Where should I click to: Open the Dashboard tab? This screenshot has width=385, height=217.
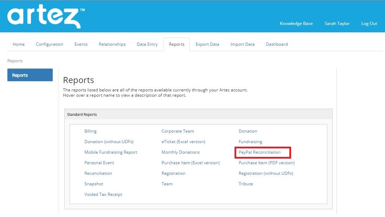pos(277,44)
